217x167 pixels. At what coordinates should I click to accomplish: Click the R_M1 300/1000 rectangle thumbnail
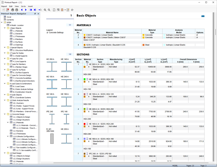[x=52, y=139]
